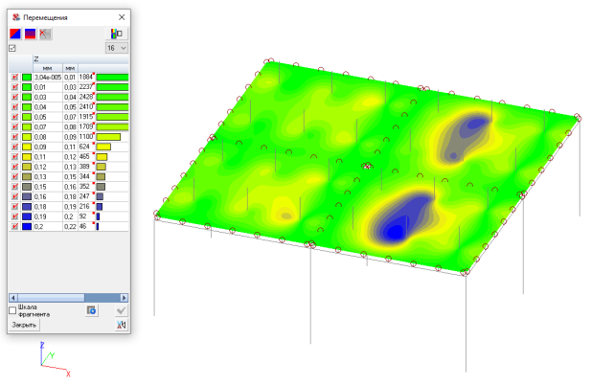
Task: Toggle the checkbox below the scheme icons
Action: click(x=12, y=48)
